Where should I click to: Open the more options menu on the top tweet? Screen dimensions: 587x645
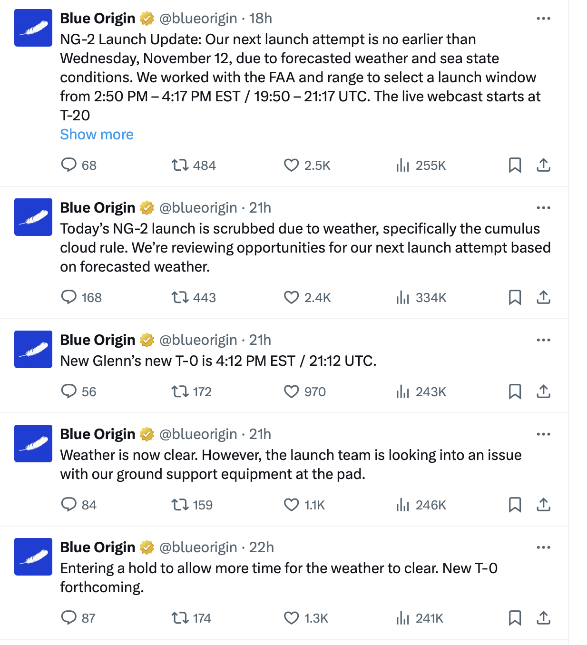pos(543,18)
